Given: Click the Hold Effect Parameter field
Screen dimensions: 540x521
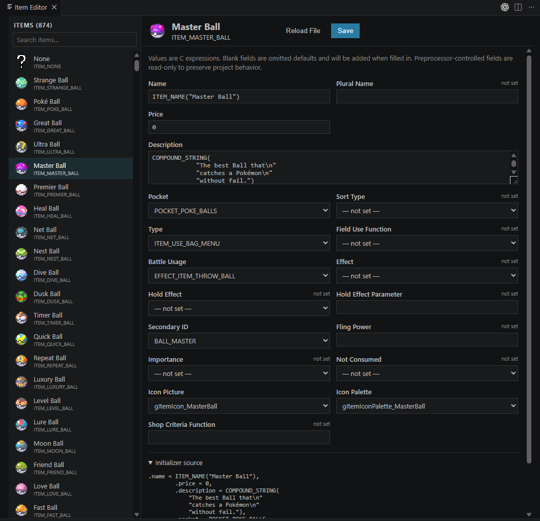Looking at the screenshot, I should (427, 307).
